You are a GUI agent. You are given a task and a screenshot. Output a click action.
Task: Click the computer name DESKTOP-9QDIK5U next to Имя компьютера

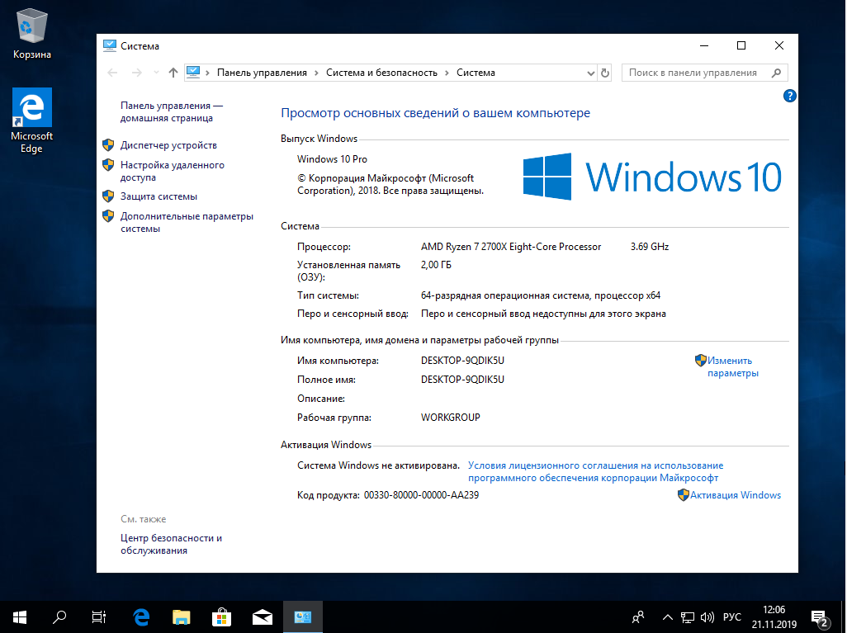tap(462, 361)
